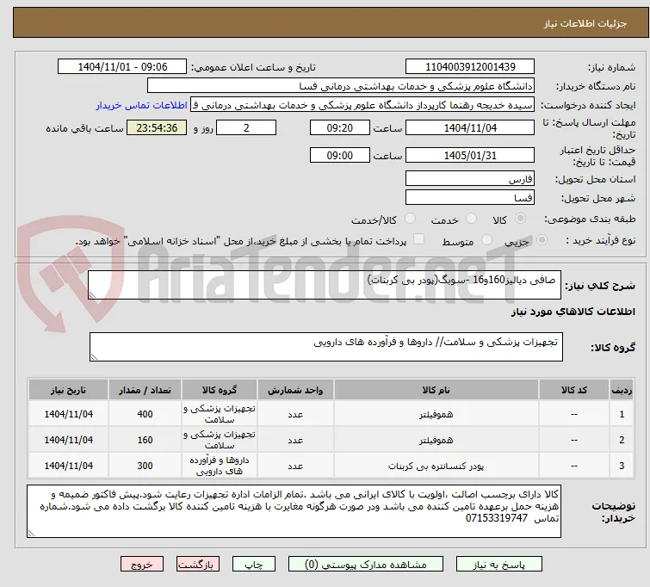This screenshot has width=650, height=587.
Task: Click quantity 400 in row 1
Action: [145, 414]
